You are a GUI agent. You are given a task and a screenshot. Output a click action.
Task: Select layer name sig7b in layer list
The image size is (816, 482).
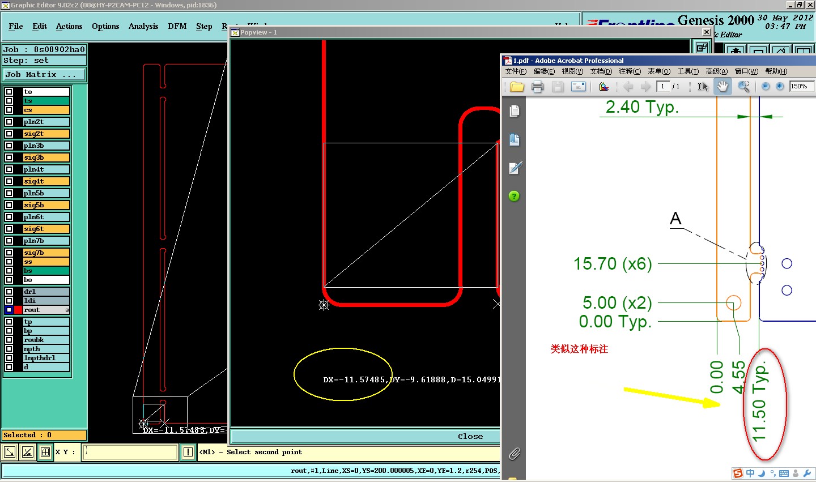point(46,253)
